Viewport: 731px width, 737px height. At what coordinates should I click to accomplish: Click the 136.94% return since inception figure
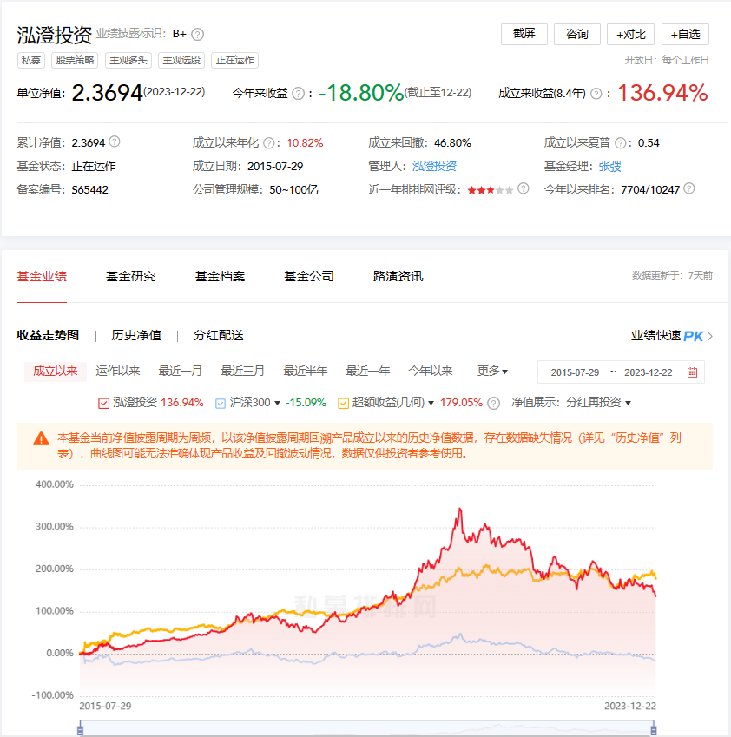tap(662, 93)
